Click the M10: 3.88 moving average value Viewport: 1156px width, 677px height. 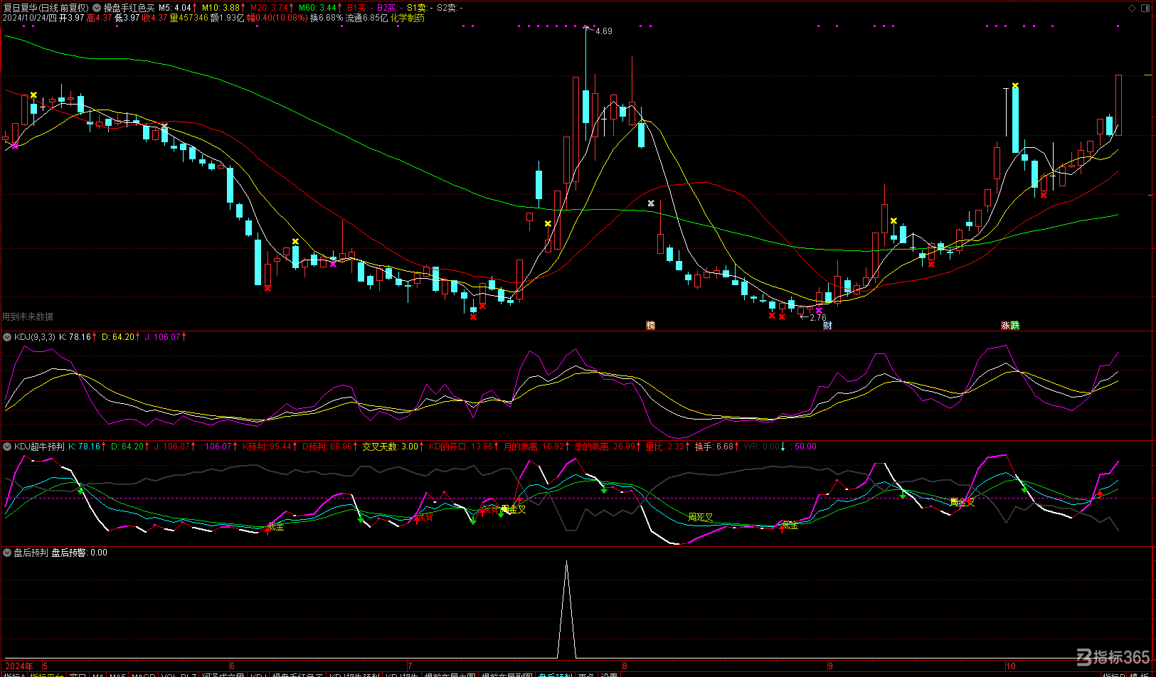(221, 8)
